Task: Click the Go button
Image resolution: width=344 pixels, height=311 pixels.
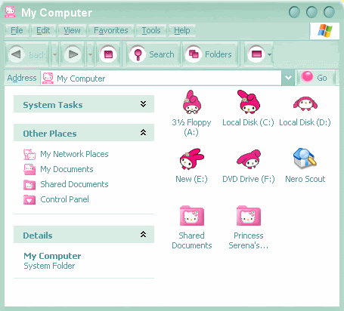Action: click(315, 78)
